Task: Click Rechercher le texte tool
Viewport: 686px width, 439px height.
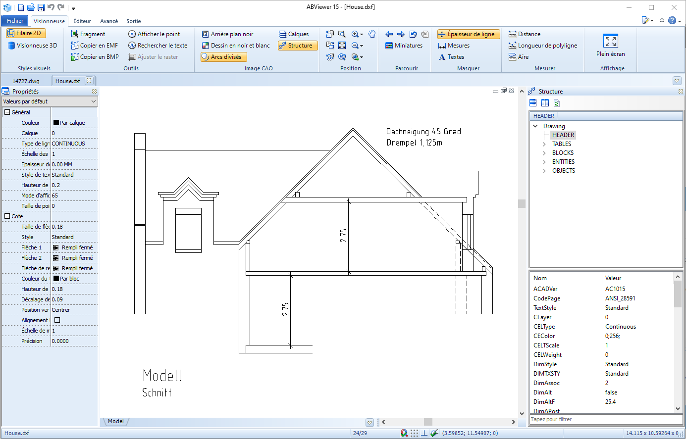Action: [x=158, y=46]
